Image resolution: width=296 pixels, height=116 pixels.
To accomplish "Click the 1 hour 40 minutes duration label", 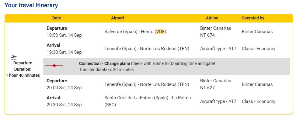I will (23, 75).
